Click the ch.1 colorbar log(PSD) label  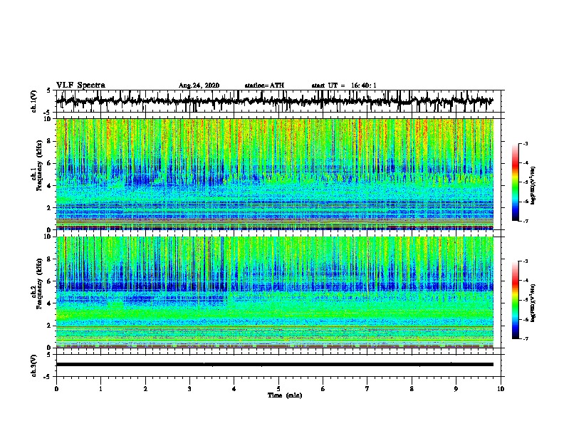[533, 186]
